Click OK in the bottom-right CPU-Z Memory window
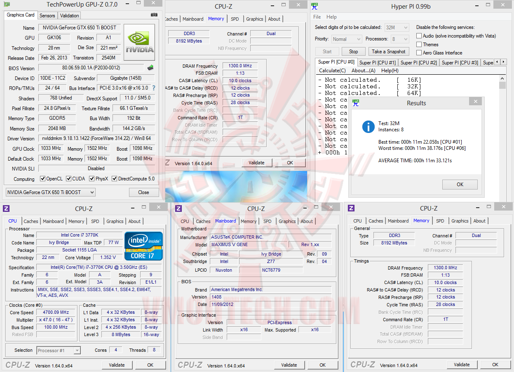 tap(495, 365)
